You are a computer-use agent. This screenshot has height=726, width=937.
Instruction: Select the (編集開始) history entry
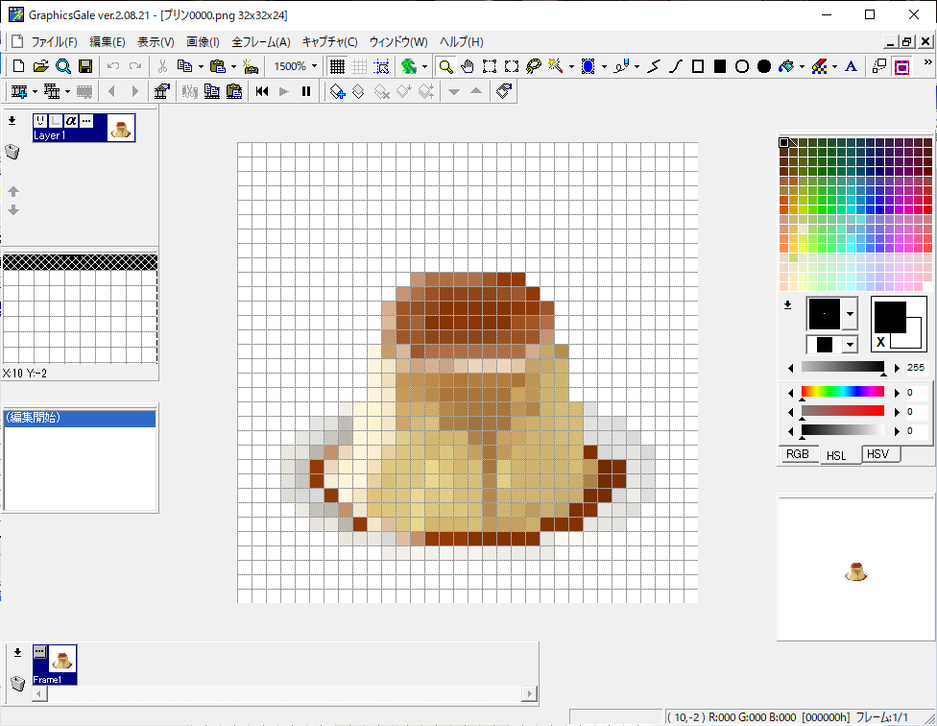point(80,418)
